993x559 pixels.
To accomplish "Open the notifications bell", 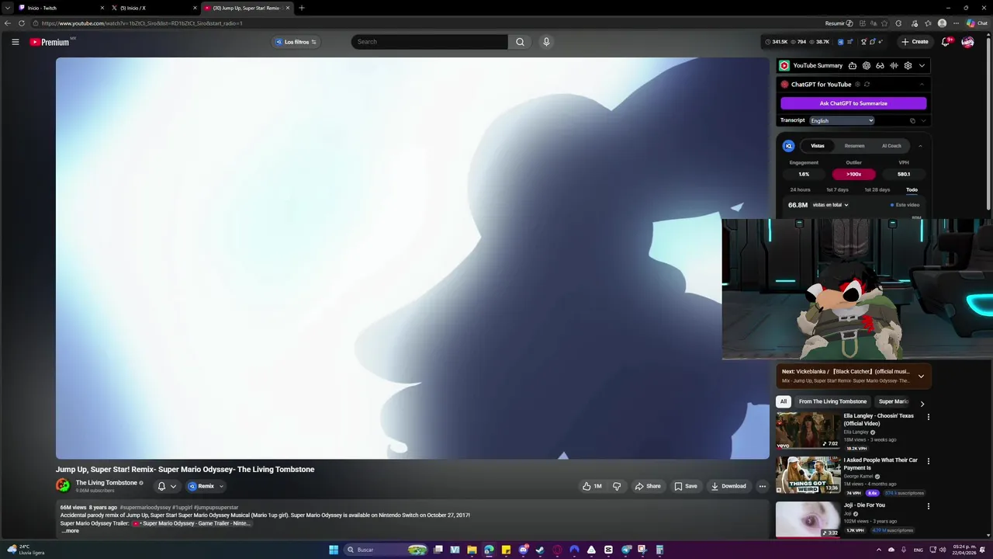I will point(946,42).
